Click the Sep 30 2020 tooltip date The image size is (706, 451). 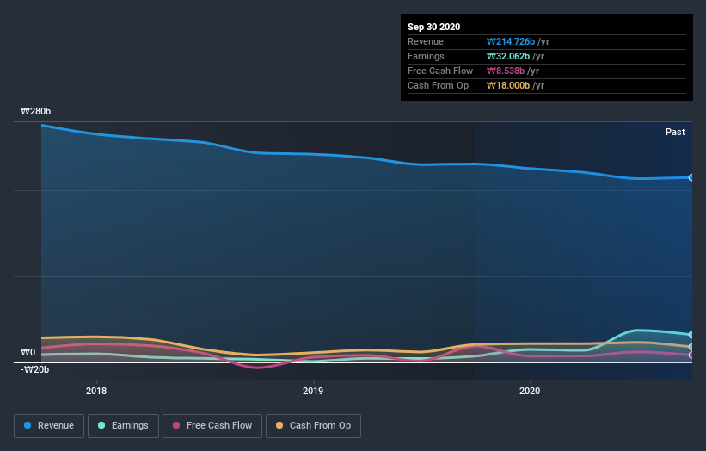tap(434, 27)
